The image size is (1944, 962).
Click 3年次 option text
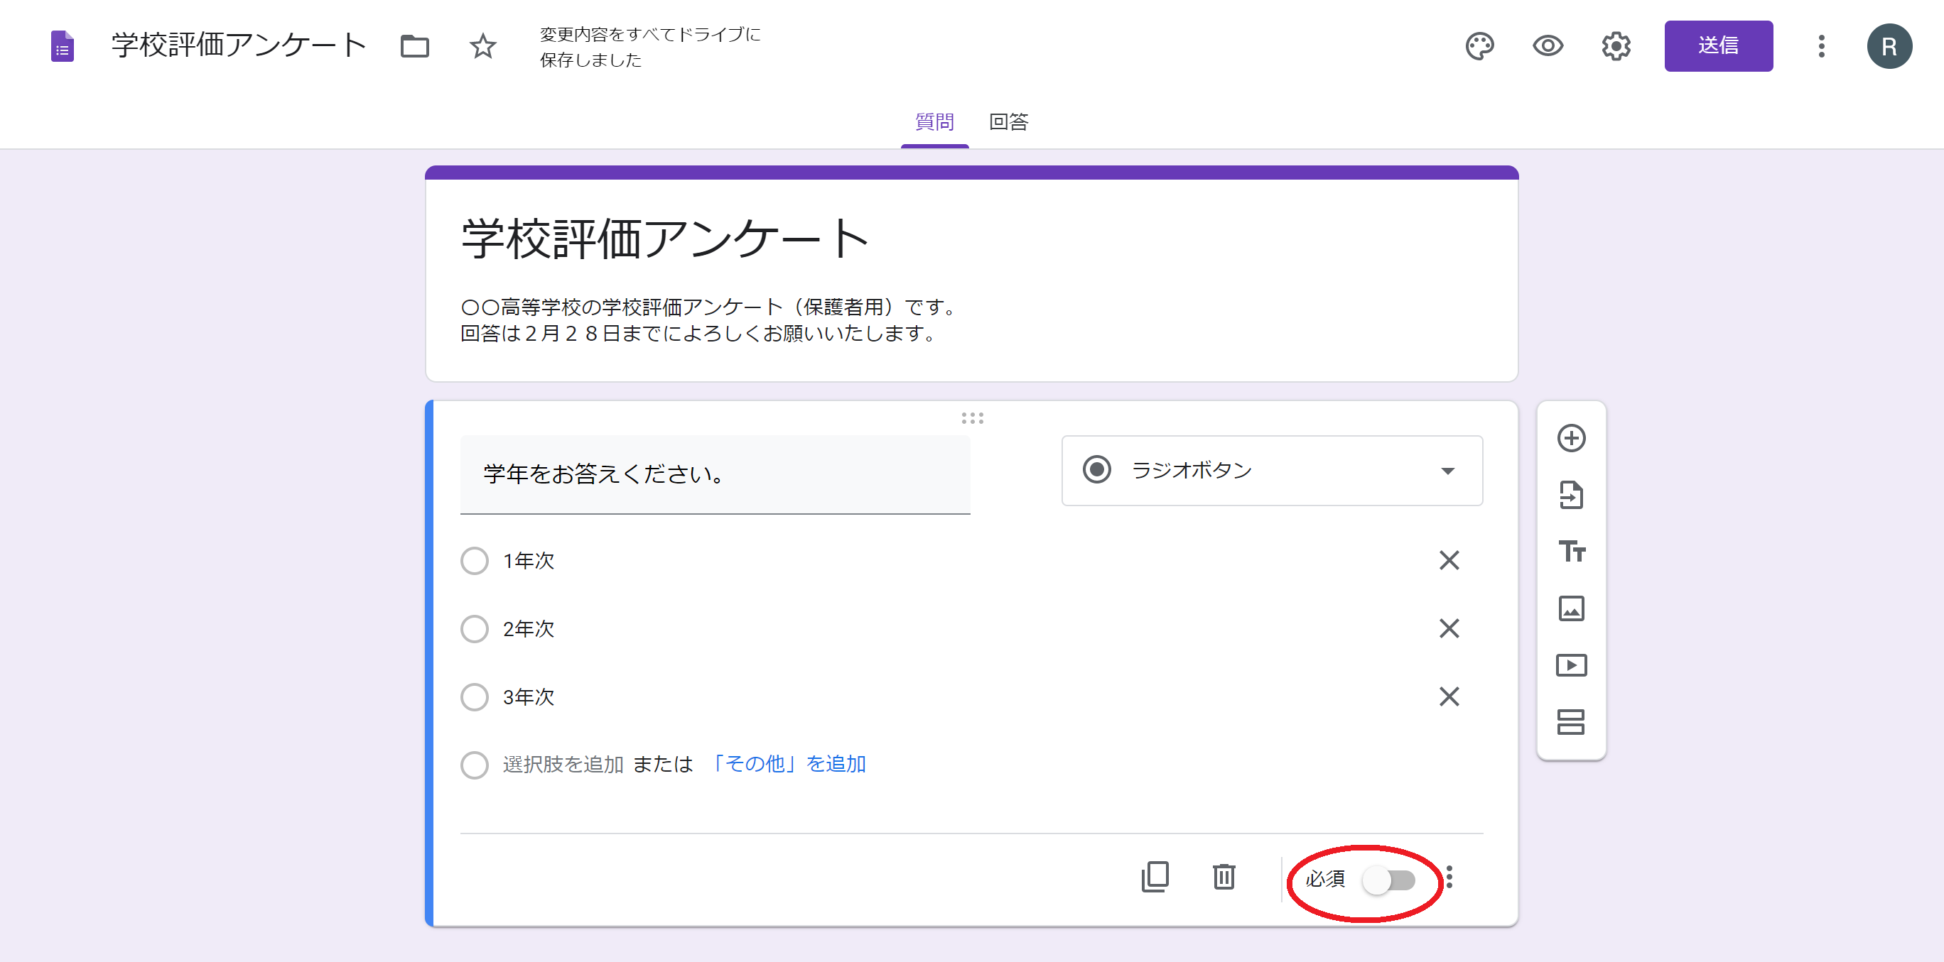(x=528, y=696)
